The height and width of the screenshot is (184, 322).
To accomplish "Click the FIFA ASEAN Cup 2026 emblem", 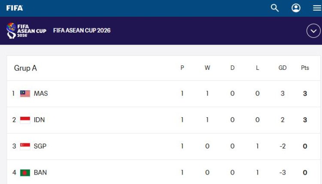I will 26,31.
